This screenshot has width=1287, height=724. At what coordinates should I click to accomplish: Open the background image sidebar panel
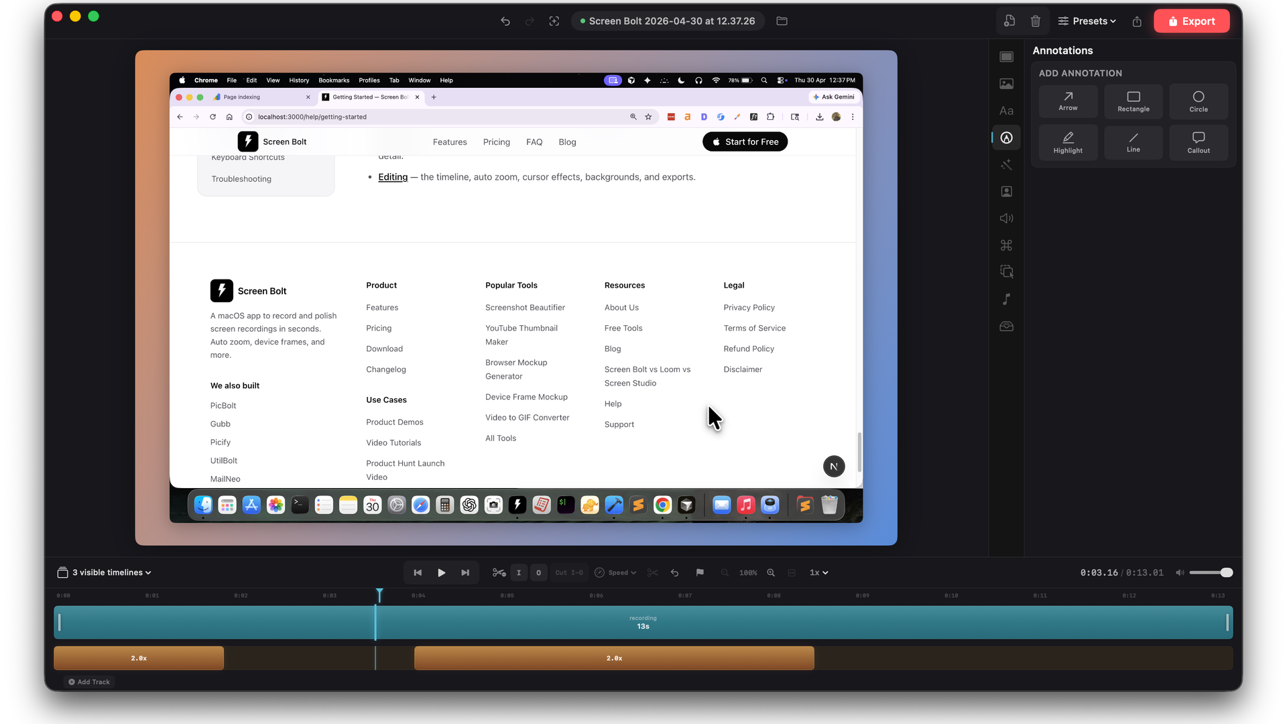(1006, 84)
